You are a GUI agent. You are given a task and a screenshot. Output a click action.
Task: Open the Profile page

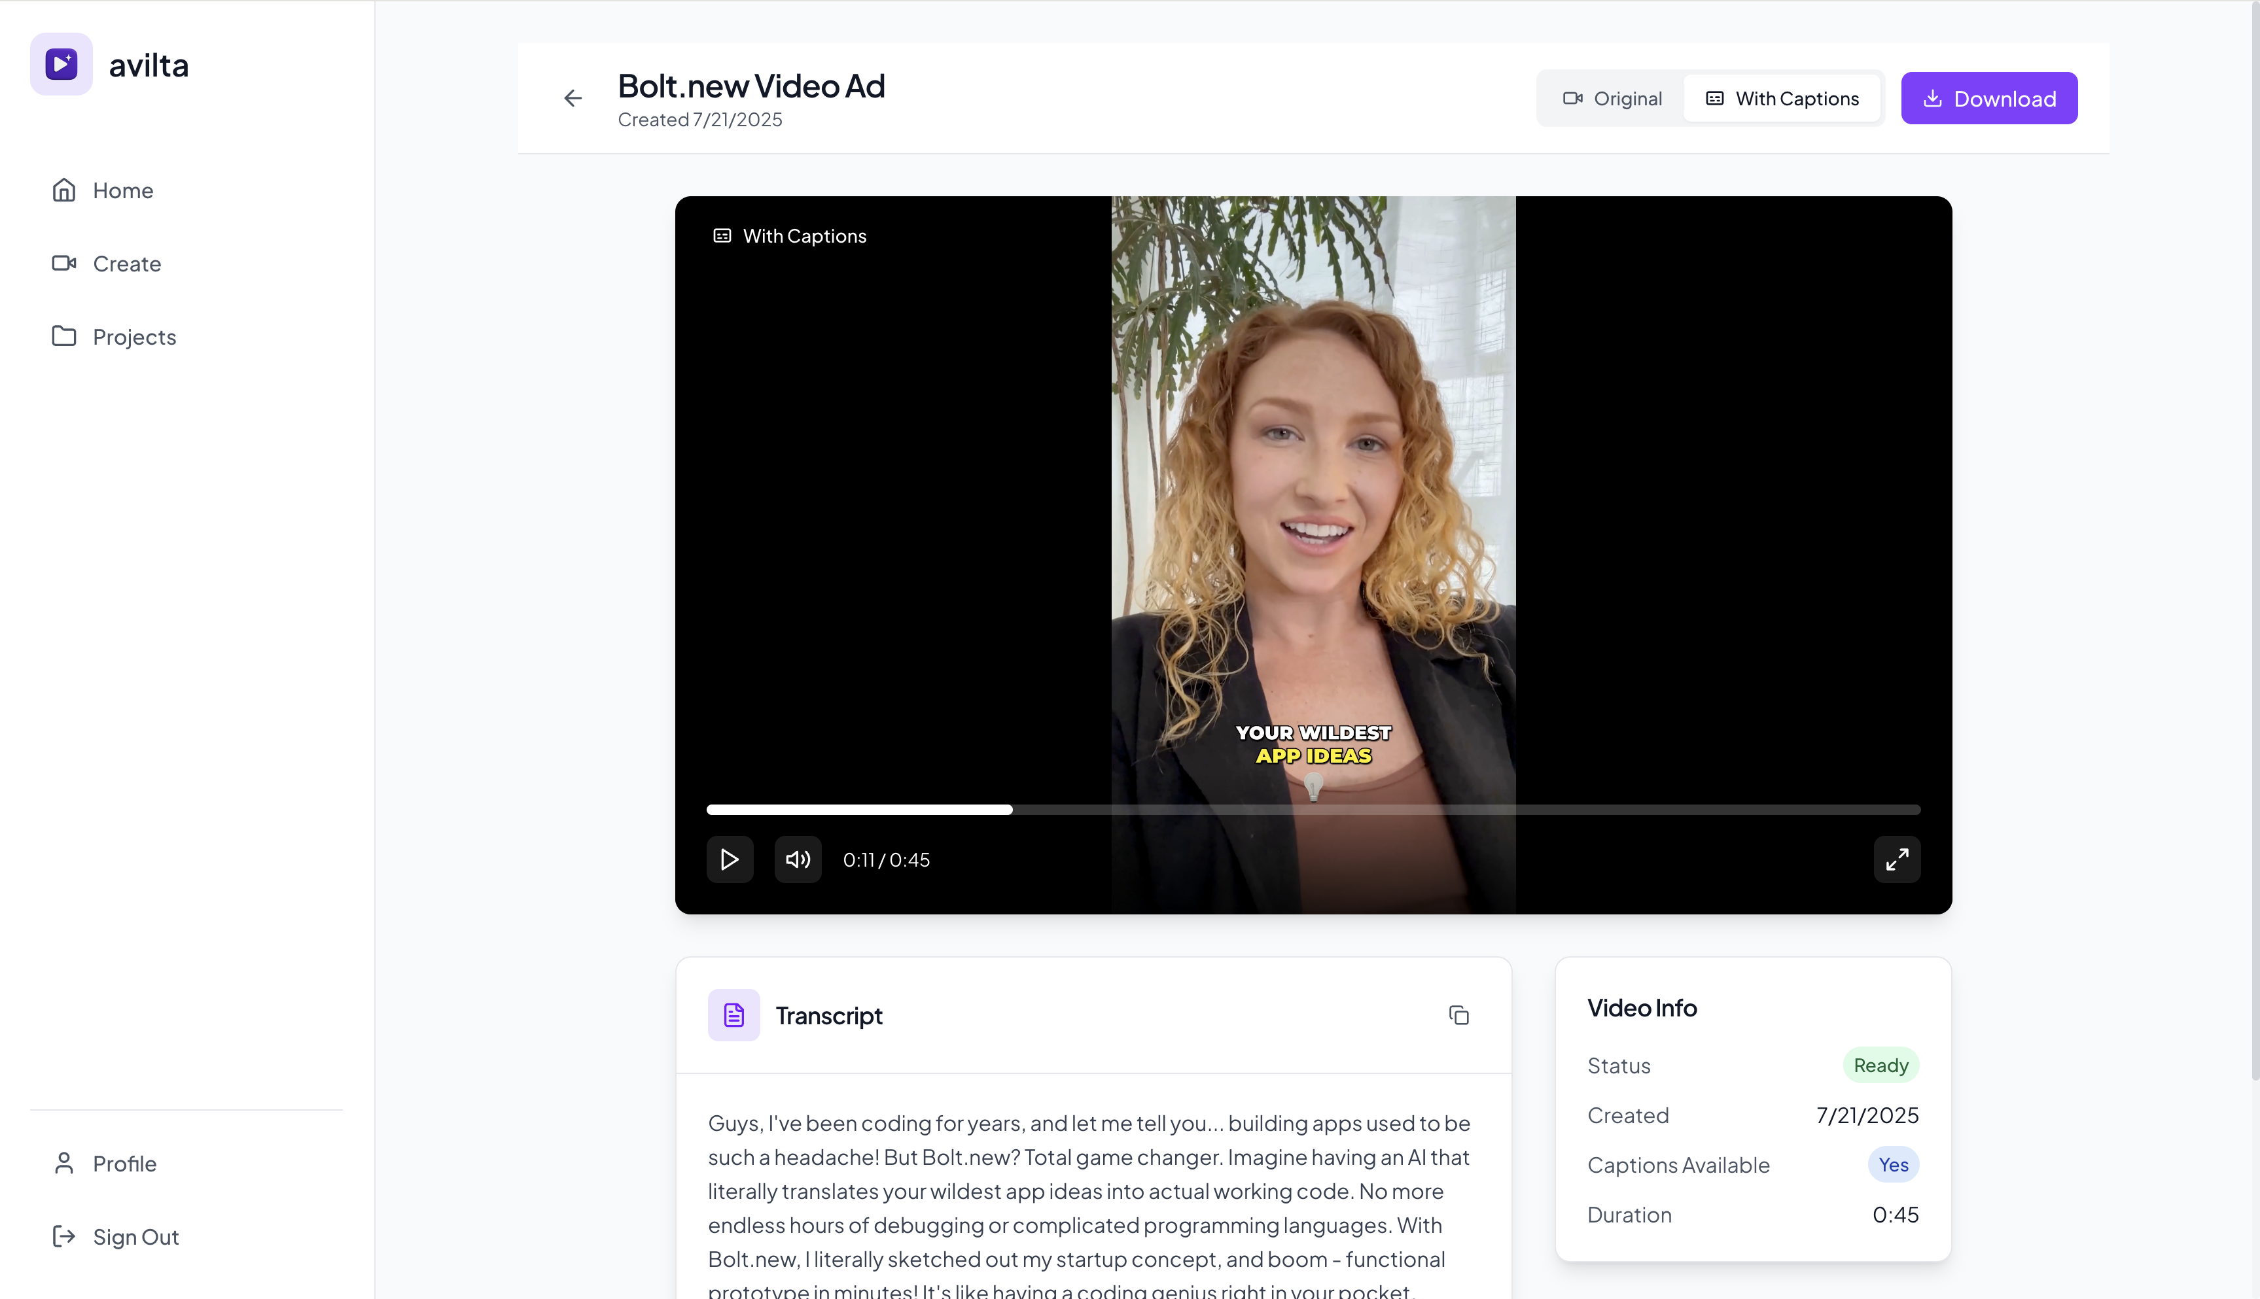tap(124, 1164)
